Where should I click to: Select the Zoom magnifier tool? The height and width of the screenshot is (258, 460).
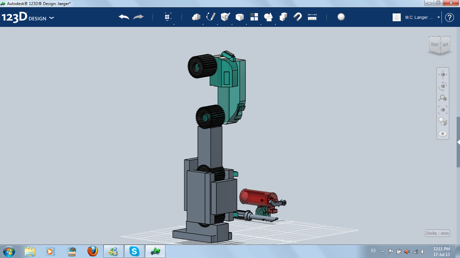[x=443, y=98]
